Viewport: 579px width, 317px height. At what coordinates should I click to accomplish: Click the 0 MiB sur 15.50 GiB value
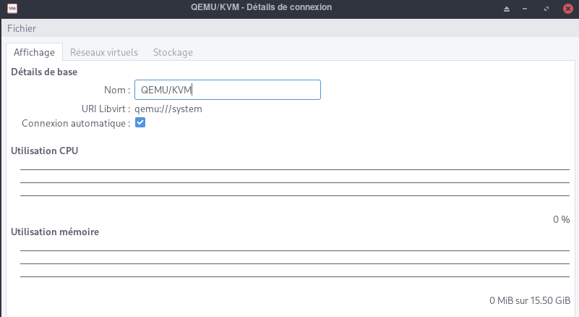point(529,300)
